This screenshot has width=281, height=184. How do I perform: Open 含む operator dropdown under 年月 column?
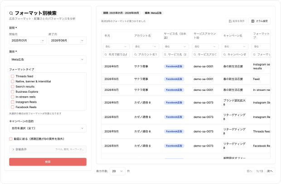point(116,47)
